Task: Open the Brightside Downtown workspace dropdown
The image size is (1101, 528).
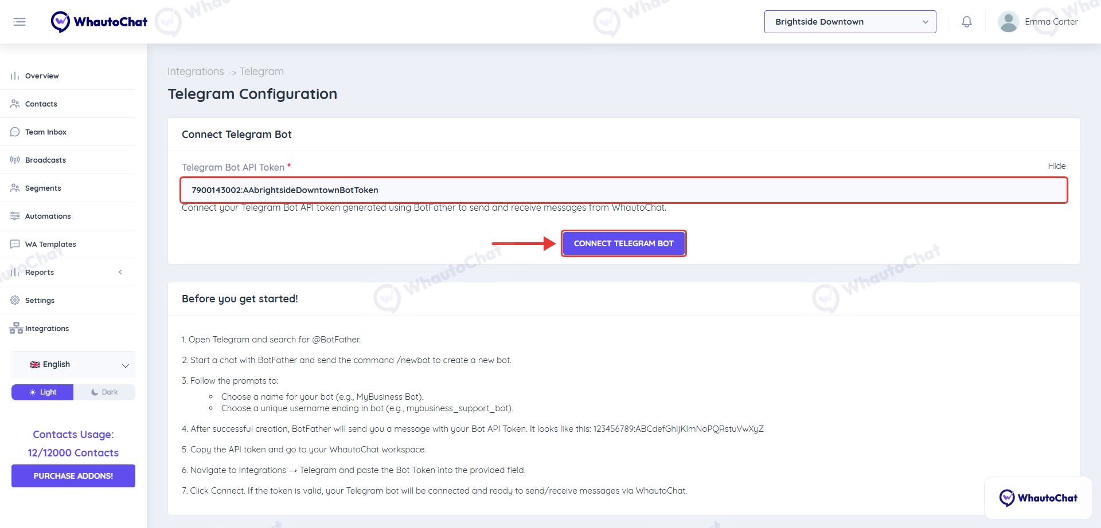Action: (850, 22)
